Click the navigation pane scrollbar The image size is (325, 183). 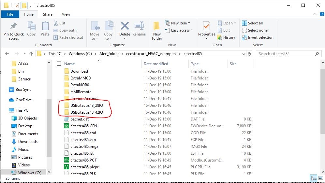pos(49,128)
